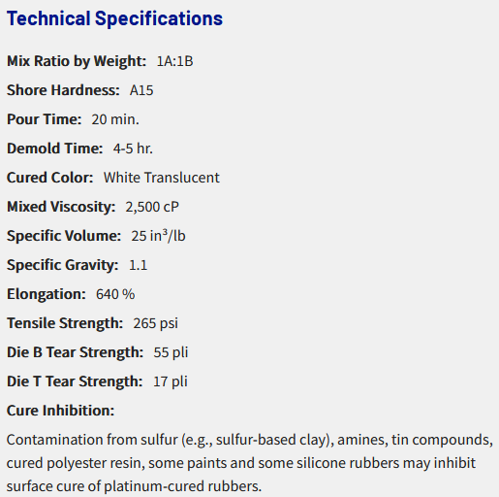Screen dimensions: 499x497
Task: Select the White Translucent color value
Action: pos(162,178)
